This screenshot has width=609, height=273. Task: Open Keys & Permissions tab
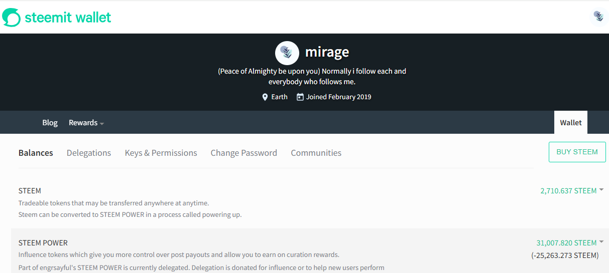point(161,153)
